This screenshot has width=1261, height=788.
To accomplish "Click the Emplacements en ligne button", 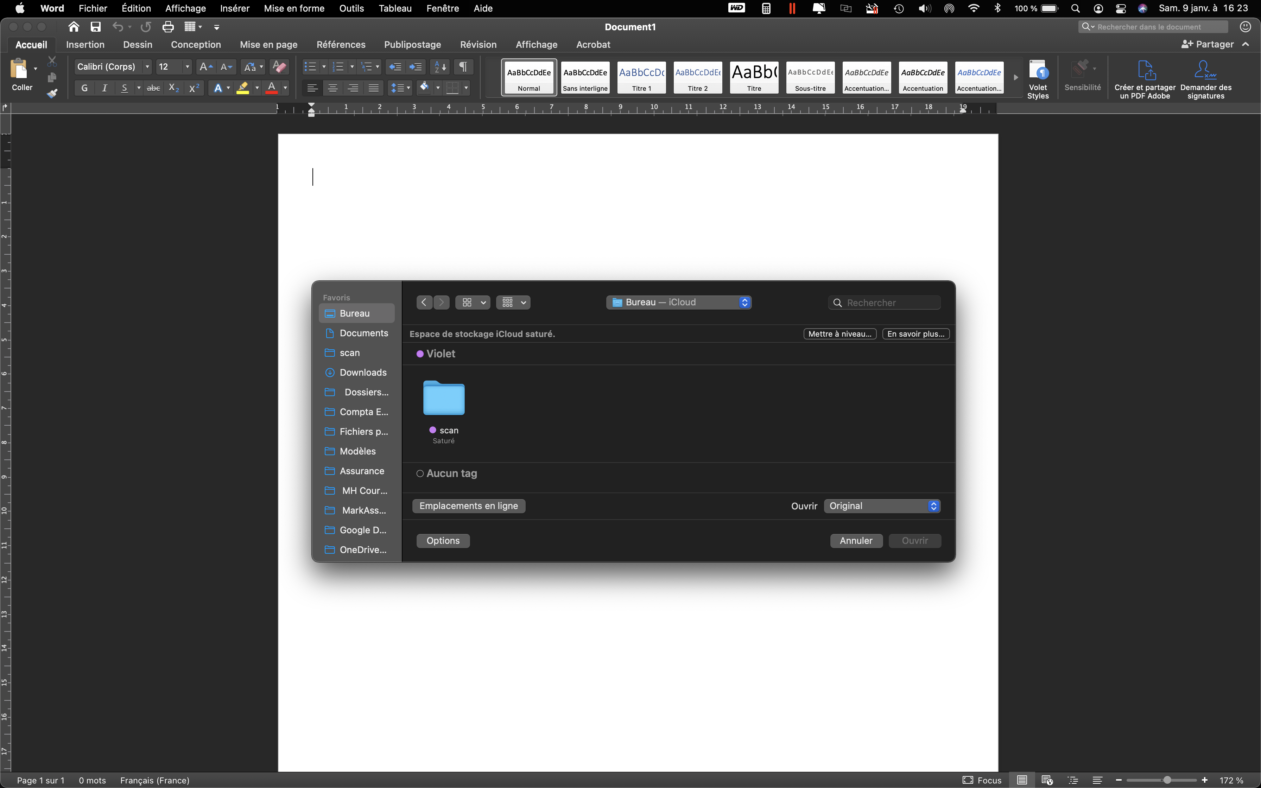I will [x=468, y=506].
